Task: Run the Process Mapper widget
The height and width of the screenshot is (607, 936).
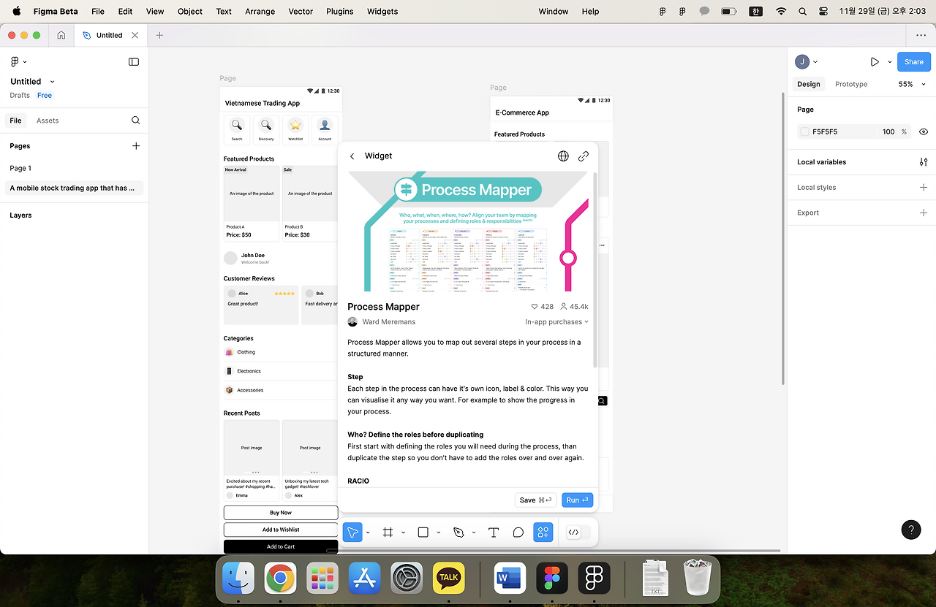Action: tap(577, 500)
